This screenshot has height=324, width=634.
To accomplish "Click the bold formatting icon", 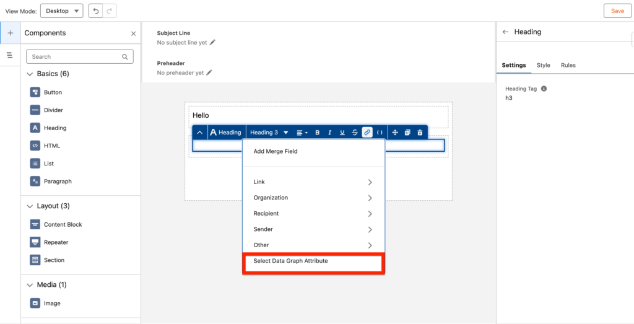I will (x=318, y=133).
